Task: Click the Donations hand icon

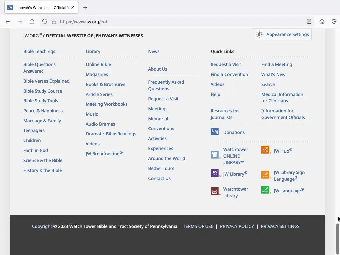Action: [x=215, y=131]
